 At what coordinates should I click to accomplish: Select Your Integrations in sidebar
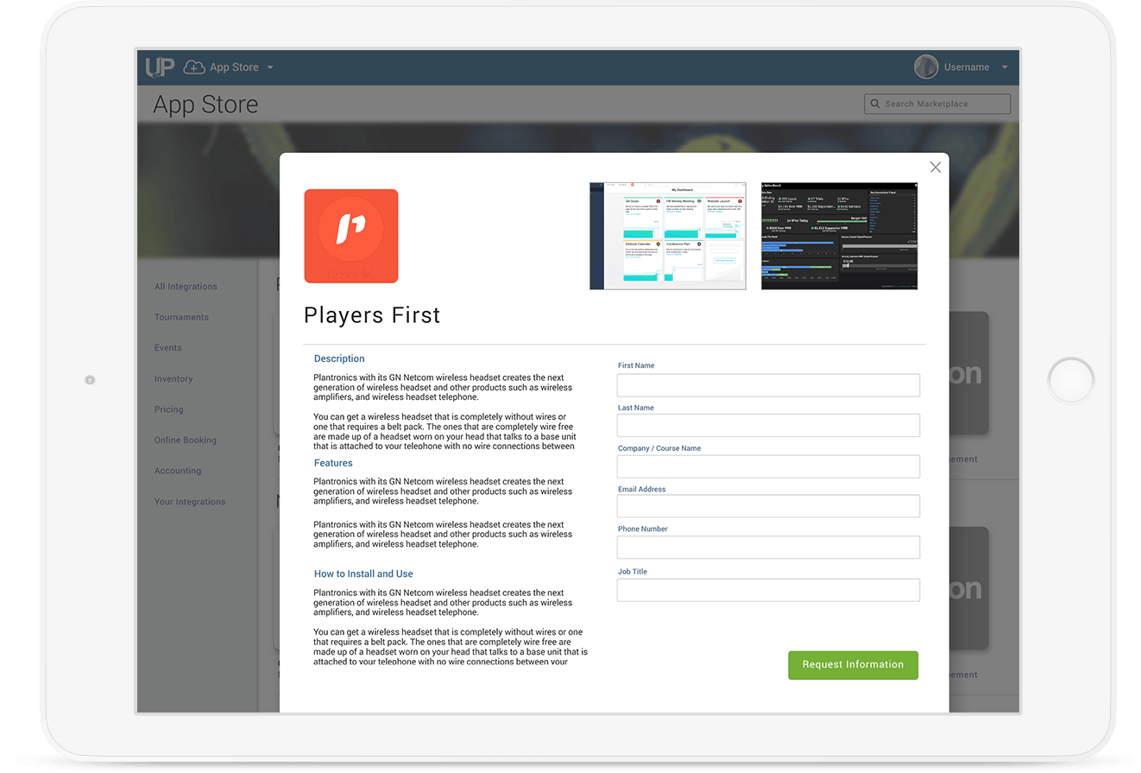point(190,502)
